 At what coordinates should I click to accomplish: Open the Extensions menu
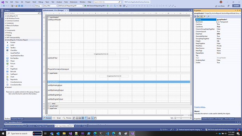coord(74,2)
